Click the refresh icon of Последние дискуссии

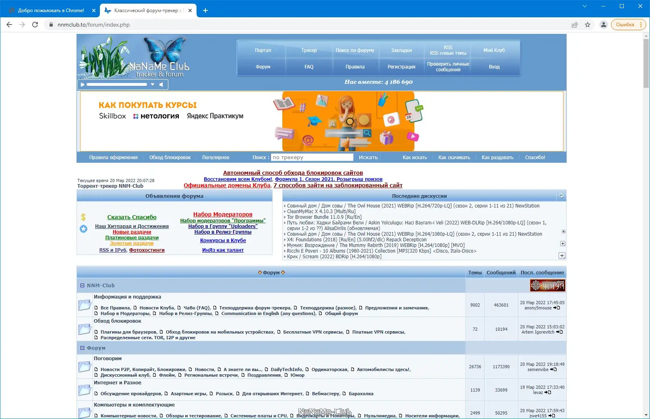click(561, 196)
